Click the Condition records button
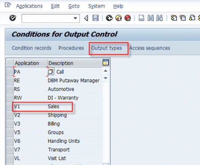The width and height of the screenshot is (200, 165). click(32, 48)
